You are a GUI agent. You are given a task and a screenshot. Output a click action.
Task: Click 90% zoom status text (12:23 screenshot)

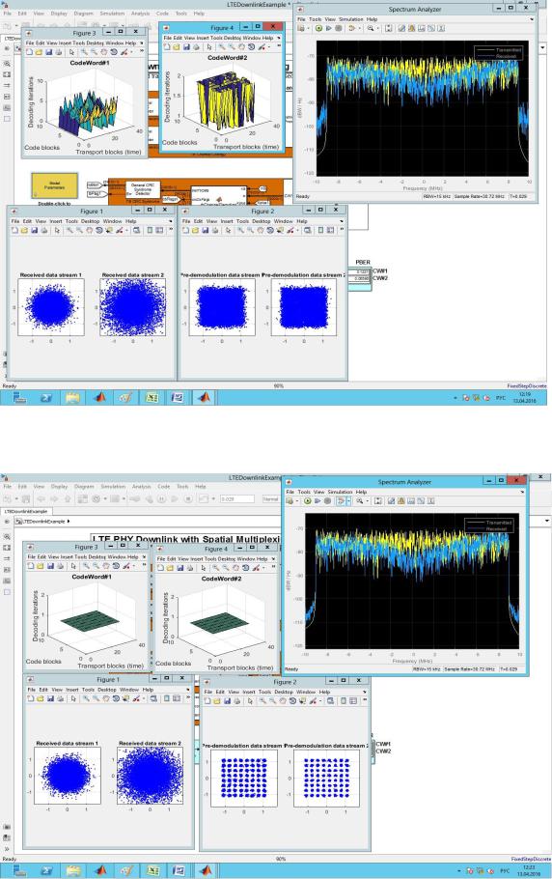click(x=281, y=859)
